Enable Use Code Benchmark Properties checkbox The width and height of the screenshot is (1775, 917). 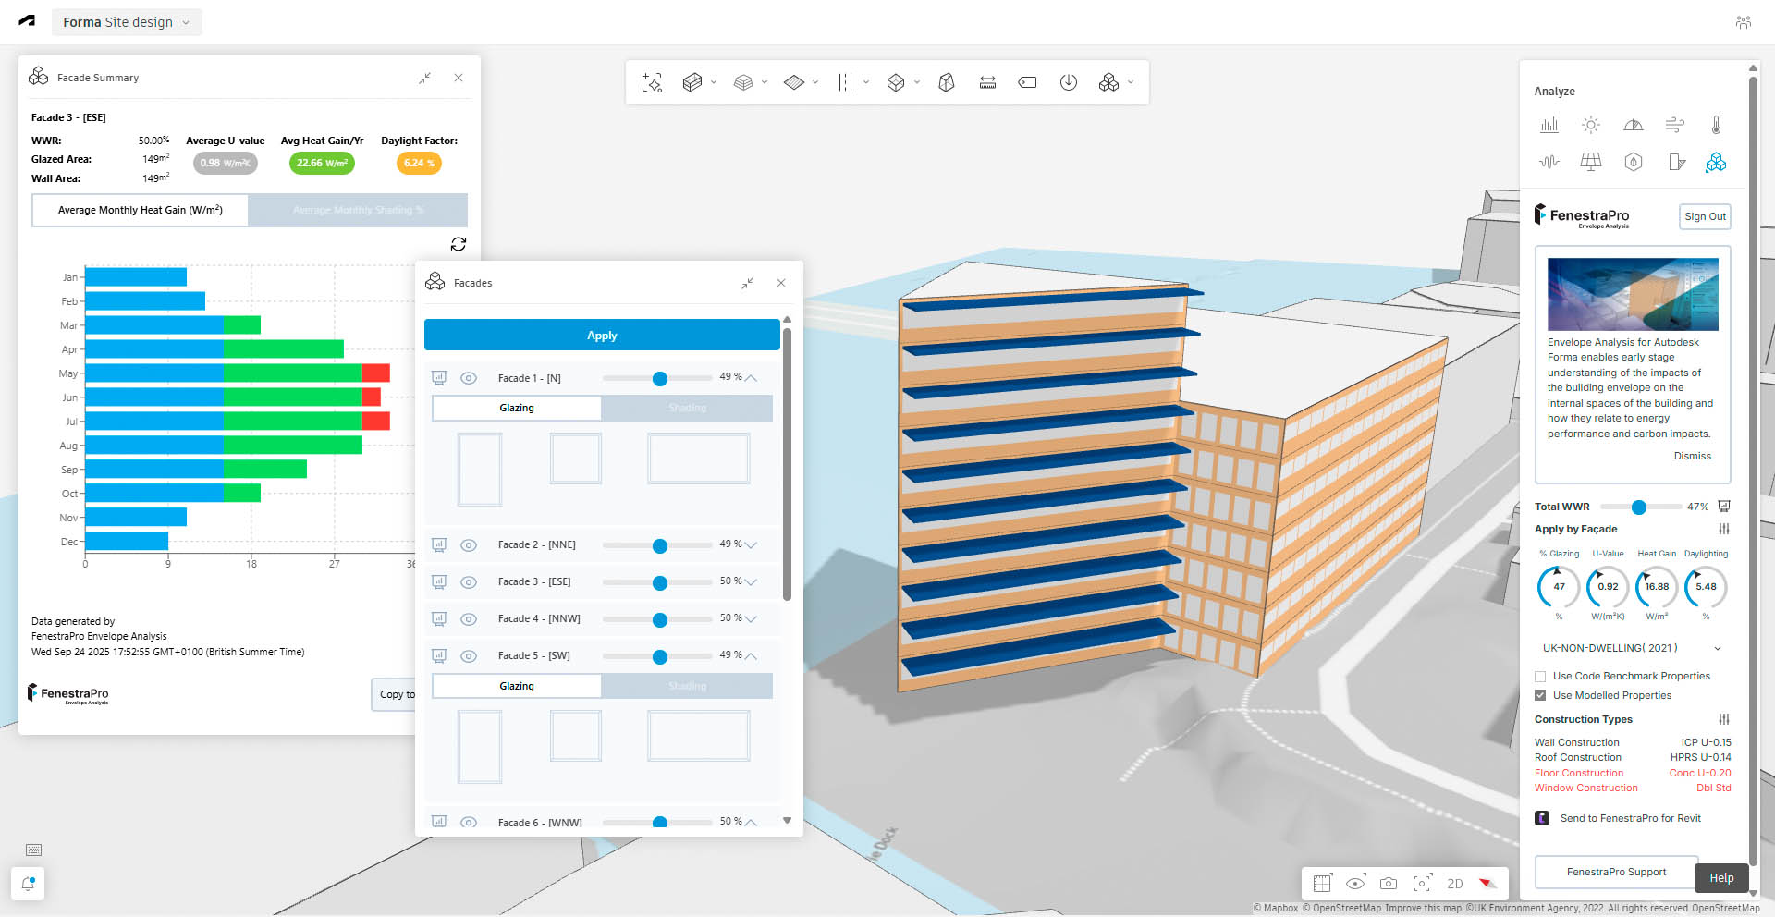click(x=1540, y=677)
